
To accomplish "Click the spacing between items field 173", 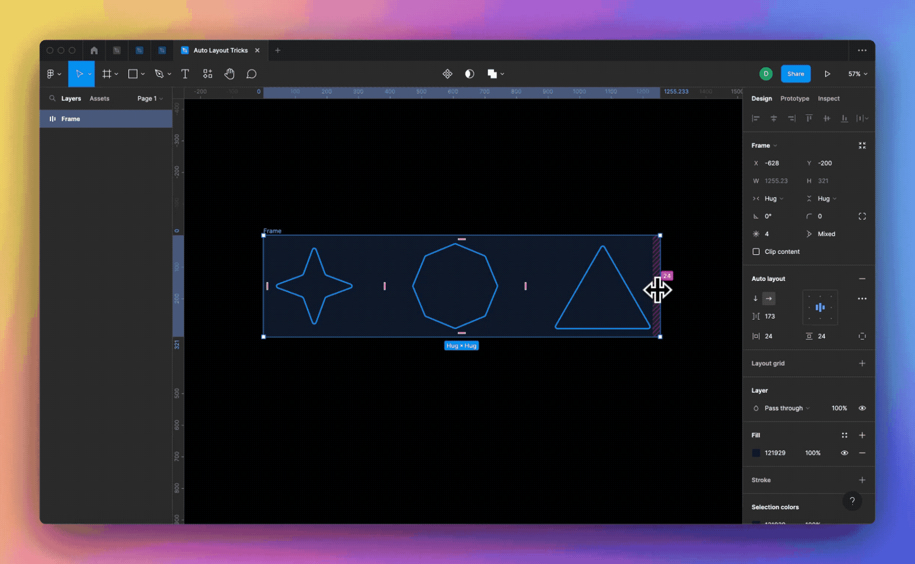I will pos(774,317).
